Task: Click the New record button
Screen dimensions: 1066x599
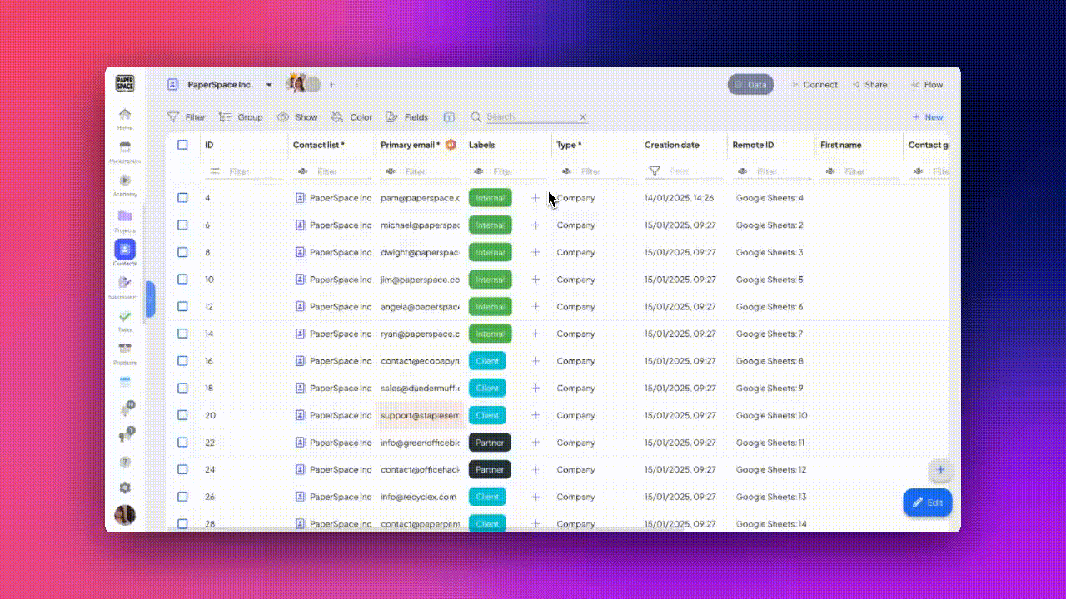Action: (x=928, y=117)
